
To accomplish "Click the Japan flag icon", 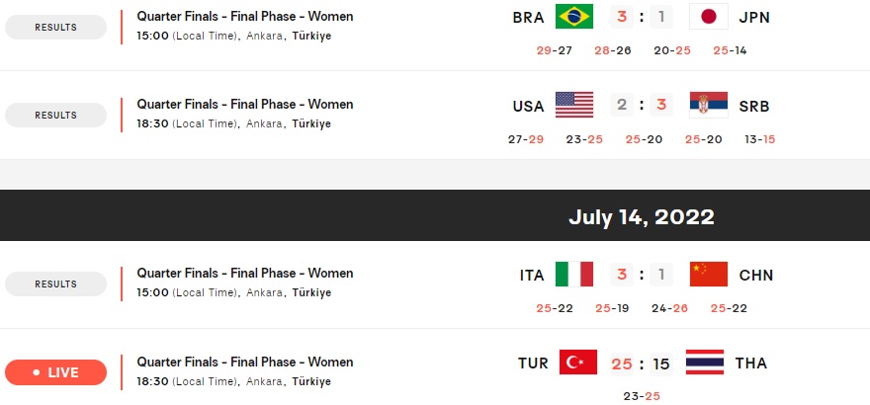I will pos(709,16).
